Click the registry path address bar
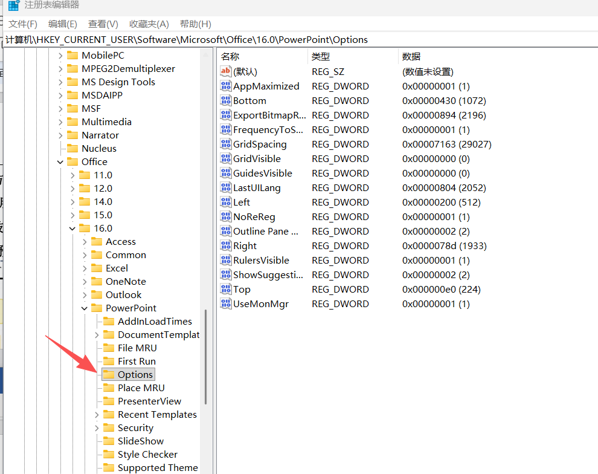The image size is (598, 474). tap(301, 40)
